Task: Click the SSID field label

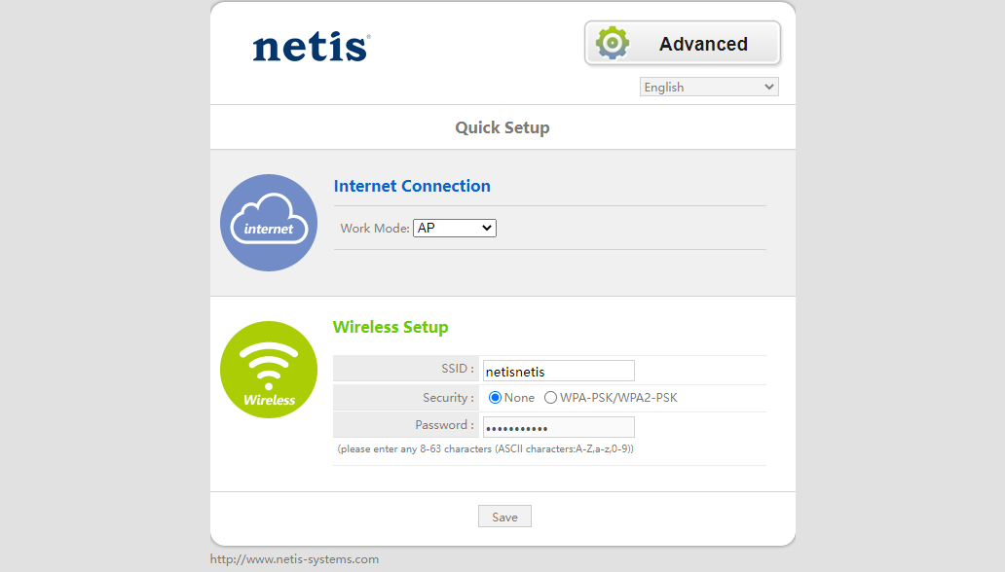Action: click(x=457, y=370)
